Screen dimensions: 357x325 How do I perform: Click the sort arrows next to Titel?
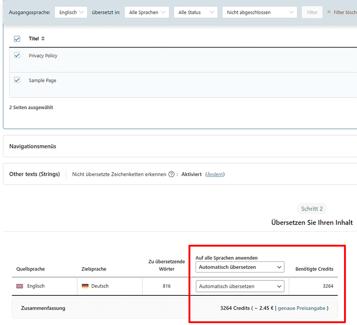click(x=43, y=39)
